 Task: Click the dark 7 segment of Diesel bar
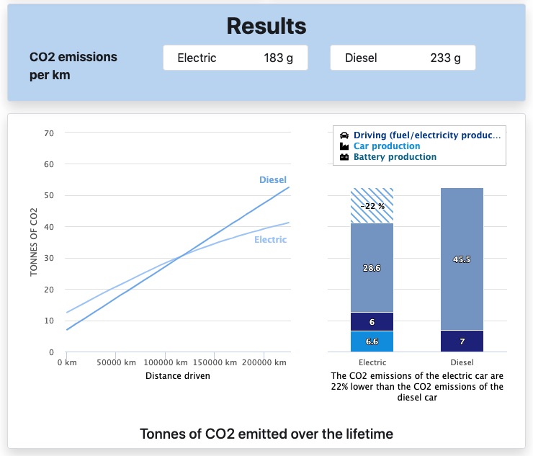pyautogui.click(x=462, y=341)
